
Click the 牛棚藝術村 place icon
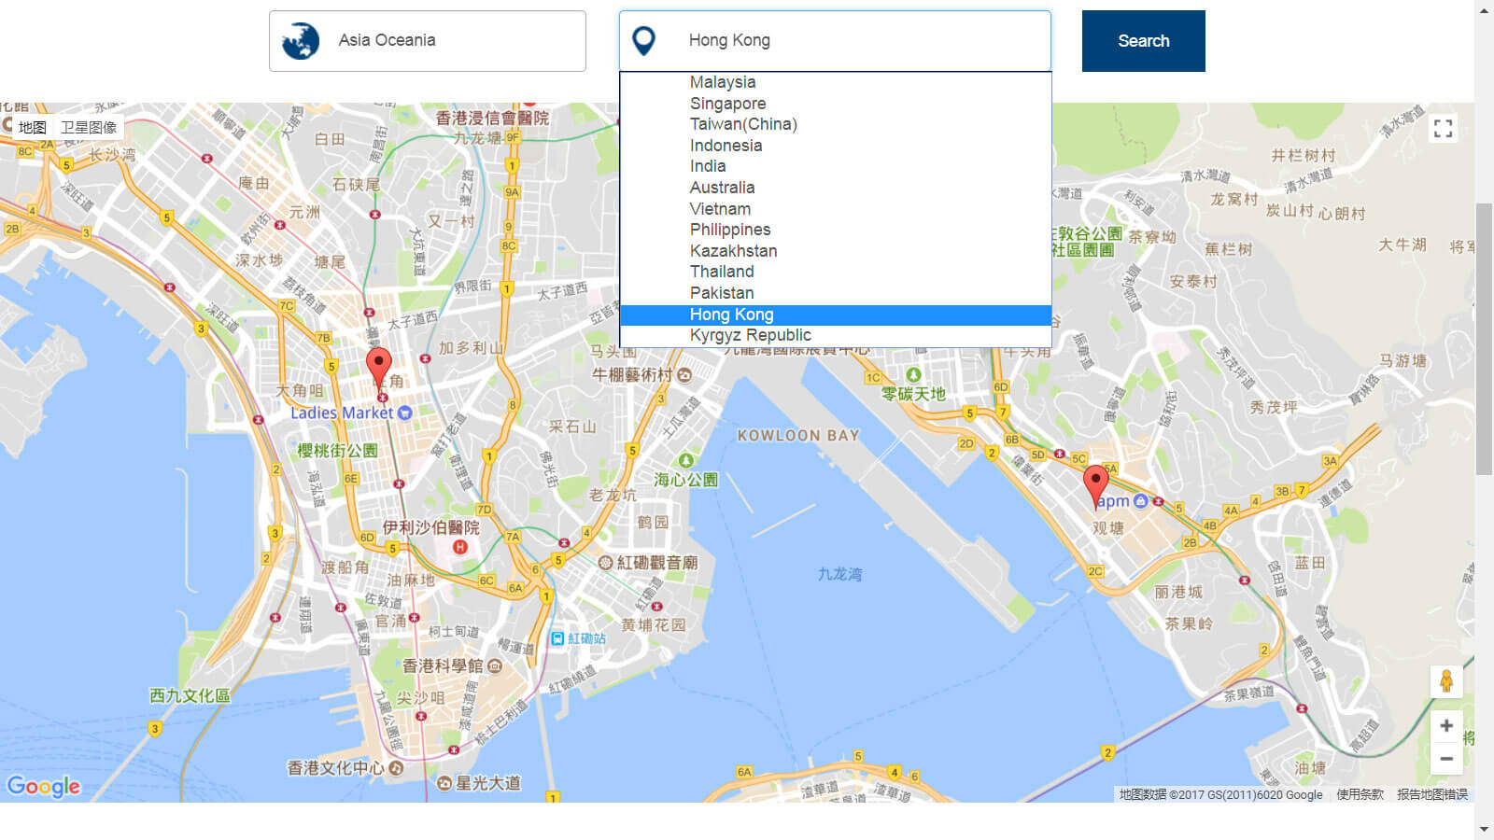684,375
